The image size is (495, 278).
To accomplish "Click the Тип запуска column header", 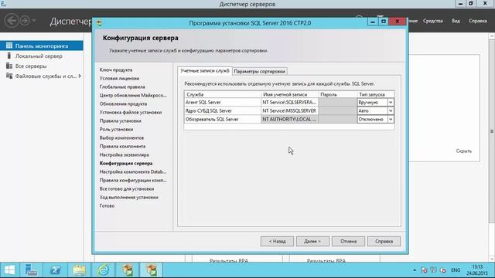I will (x=375, y=94).
